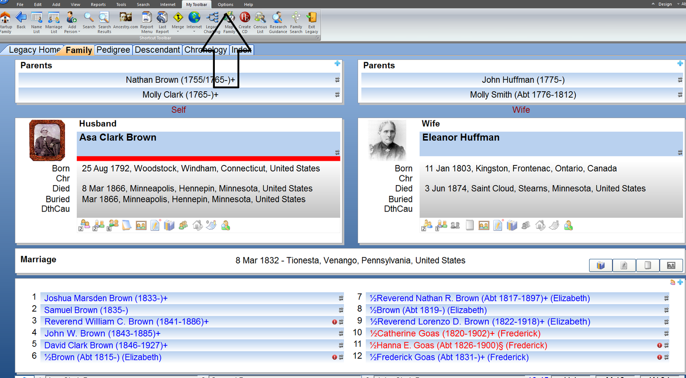Viewport: 686px width, 378px height.
Task: Open the blank marriage notes page button
Action: [x=647, y=265]
